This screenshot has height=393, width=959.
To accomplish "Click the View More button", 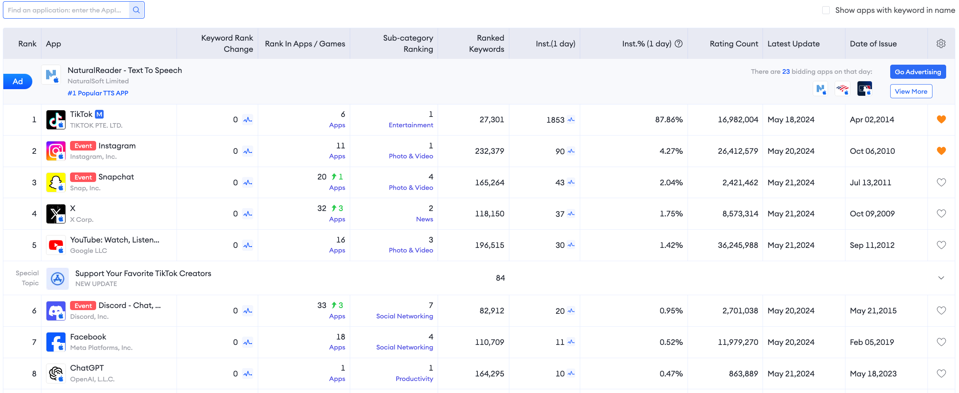I will pyautogui.click(x=911, y=91).
